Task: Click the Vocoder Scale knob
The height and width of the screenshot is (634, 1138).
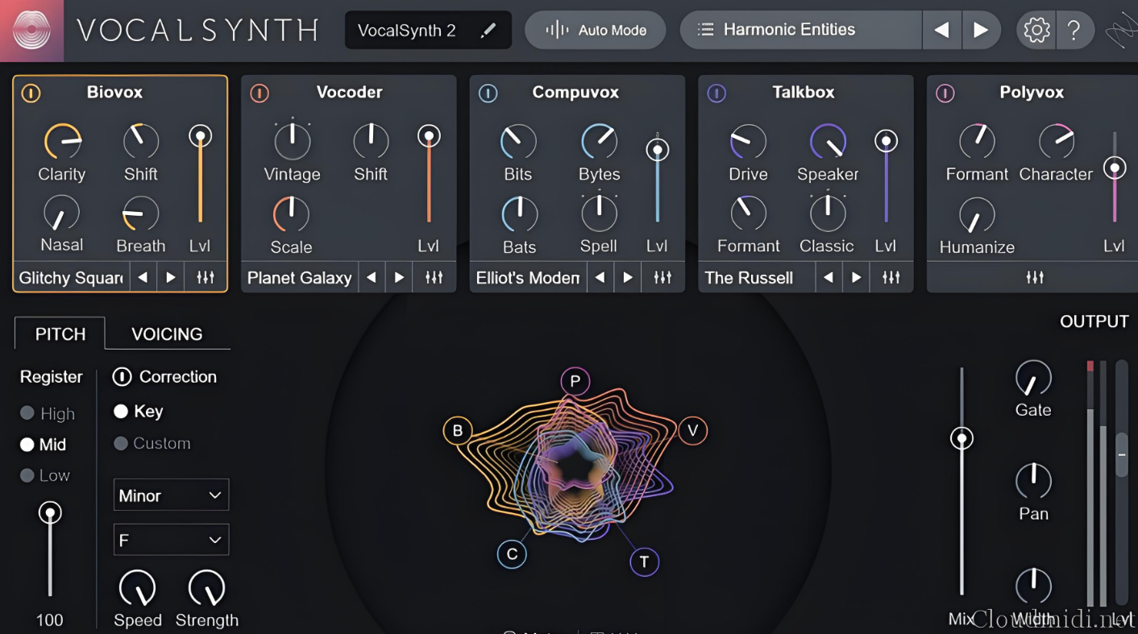Action: [x=291, y=214]
